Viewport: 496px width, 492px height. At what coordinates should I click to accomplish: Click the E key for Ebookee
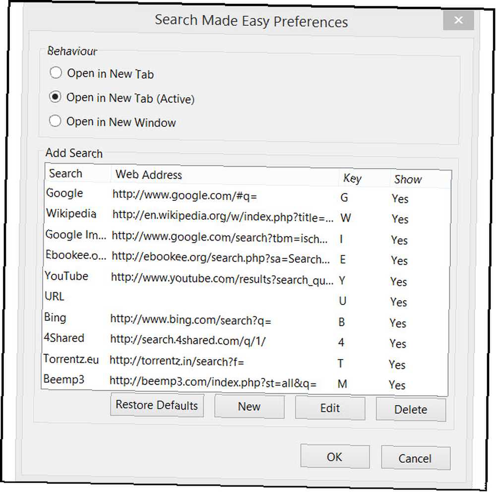coord(343,259)
